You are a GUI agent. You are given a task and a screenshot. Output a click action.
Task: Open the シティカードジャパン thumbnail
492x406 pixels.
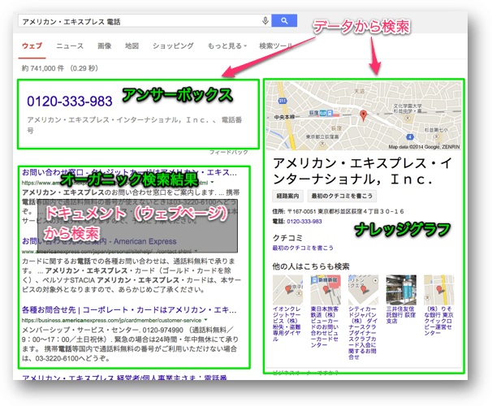(363, 290)
